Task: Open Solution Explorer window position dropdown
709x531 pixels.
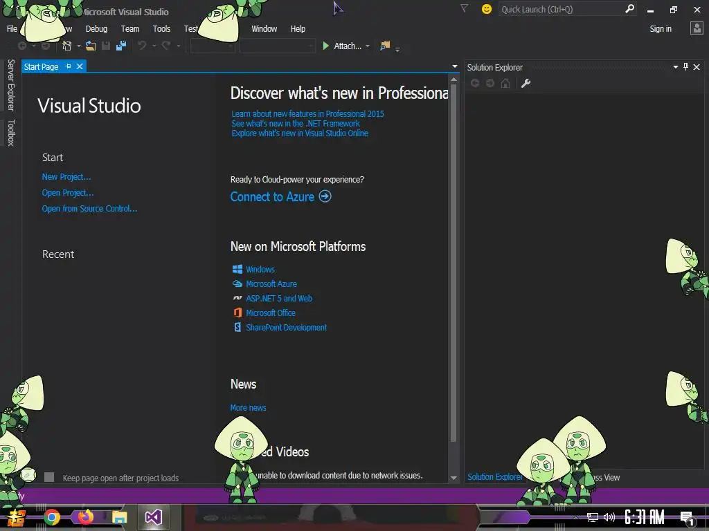Action: point(676,67)
